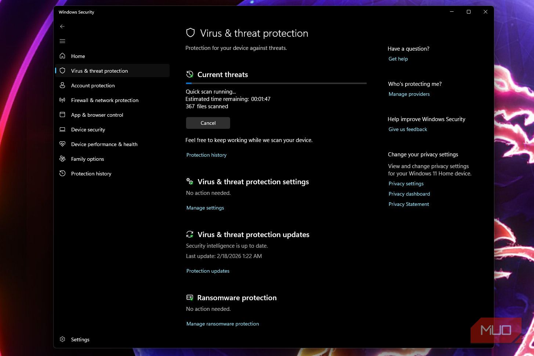Click the Device security laptop icon

62,129
